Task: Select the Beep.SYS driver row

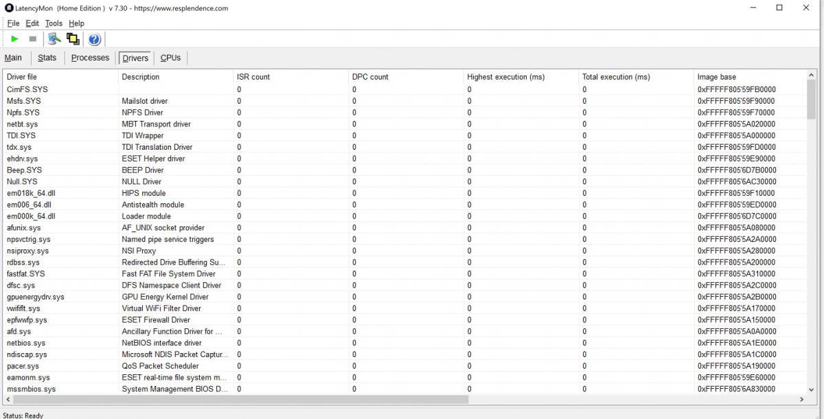Action: pos(405,170)
